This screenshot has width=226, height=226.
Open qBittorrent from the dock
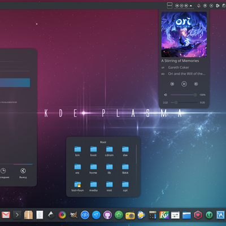(85, 215)
